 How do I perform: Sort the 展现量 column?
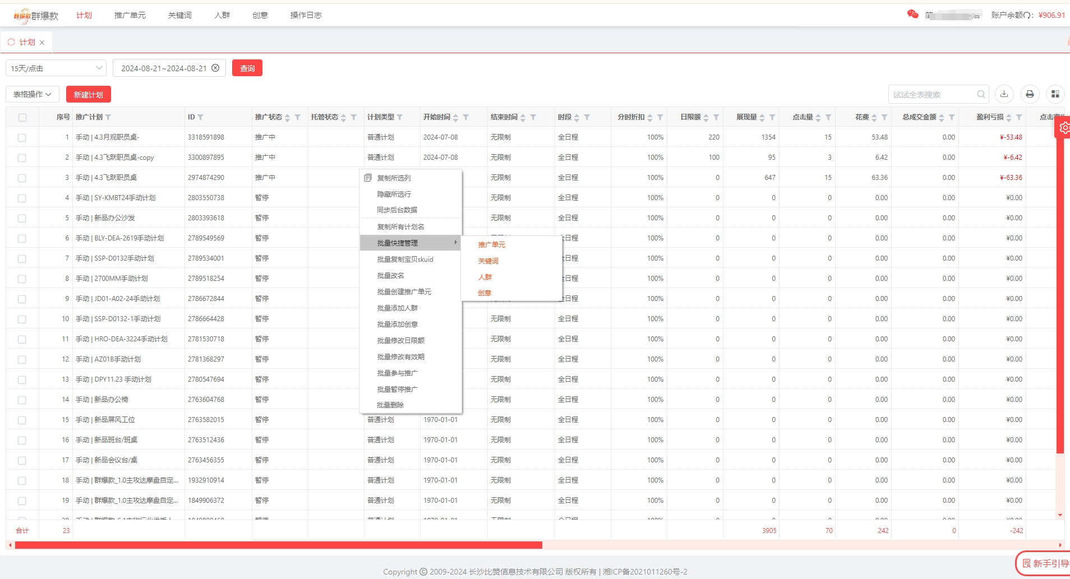pyautogui.click(x=762, y=117)
